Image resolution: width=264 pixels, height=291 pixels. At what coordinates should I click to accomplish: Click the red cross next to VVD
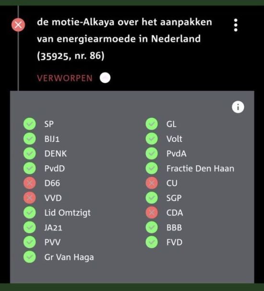[x=29, y=198]
